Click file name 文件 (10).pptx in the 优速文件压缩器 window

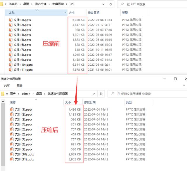(24, 154)
